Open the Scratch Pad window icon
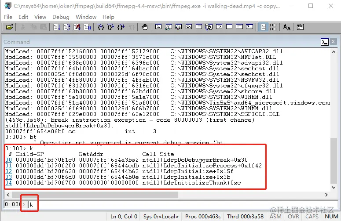Image resolution: width=341 pixels, height=221 pixels. pyautogui.click(x=229, y=27)
